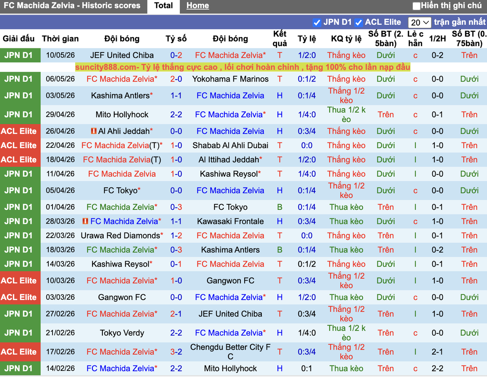Toggle the Hiển thị ghi chú checkbox
This screenshot has width=487, height=377.
coord(417,6)
